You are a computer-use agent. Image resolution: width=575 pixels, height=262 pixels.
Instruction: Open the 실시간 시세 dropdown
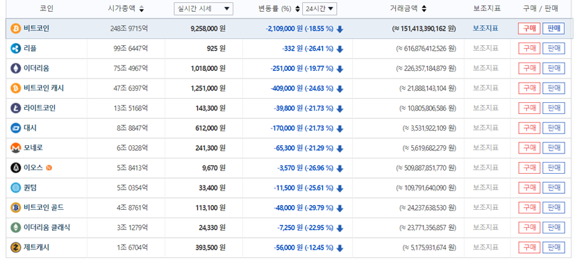click(x=203, y=9)
